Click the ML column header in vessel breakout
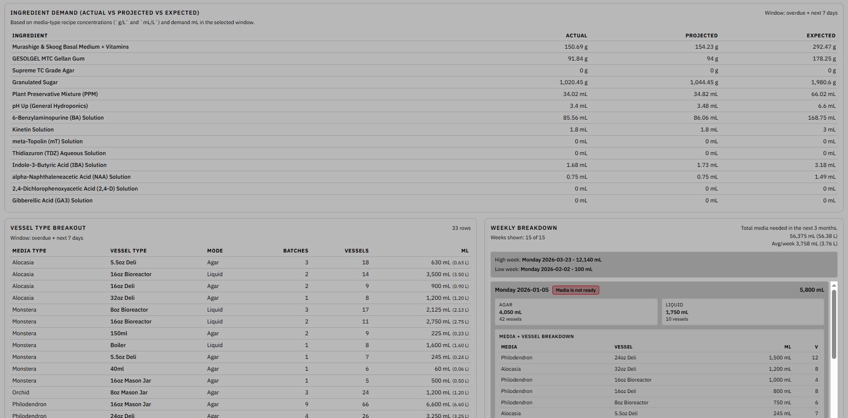848x418 pixels. tap(465, 251)
